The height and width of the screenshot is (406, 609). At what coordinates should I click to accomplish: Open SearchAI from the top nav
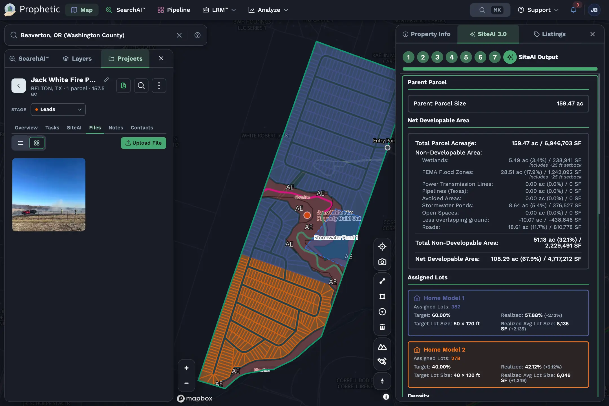125,10
